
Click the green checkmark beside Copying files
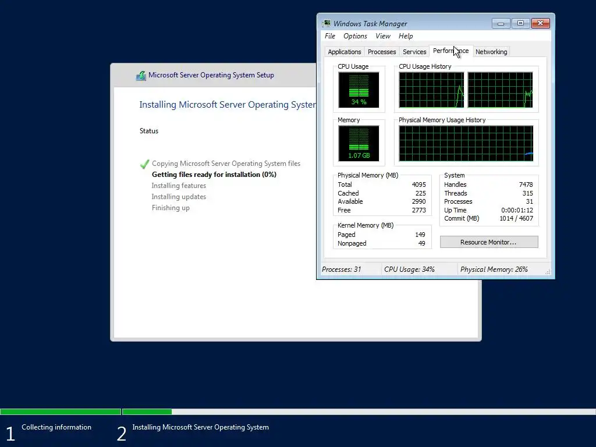144,164
